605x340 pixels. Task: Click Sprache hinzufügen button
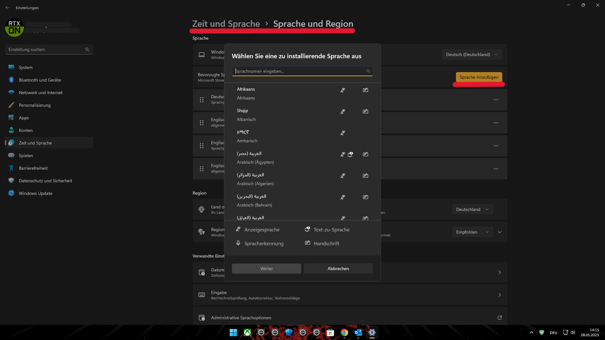tap(479, 77)
